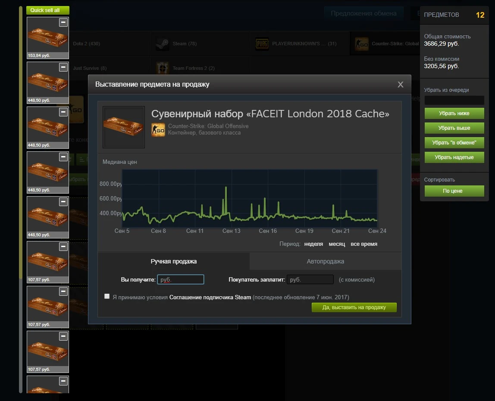Focus the Вы получите price field
This screenshot has height=401, width=495.
point(181,279)
